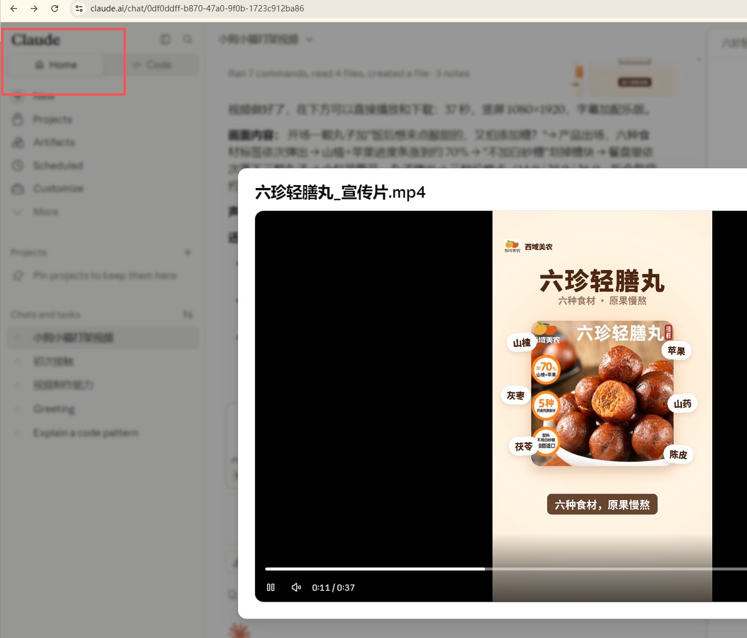Seek using the video progress bar
The height and width of the screenshot is (638, 747).
(506, 569)
